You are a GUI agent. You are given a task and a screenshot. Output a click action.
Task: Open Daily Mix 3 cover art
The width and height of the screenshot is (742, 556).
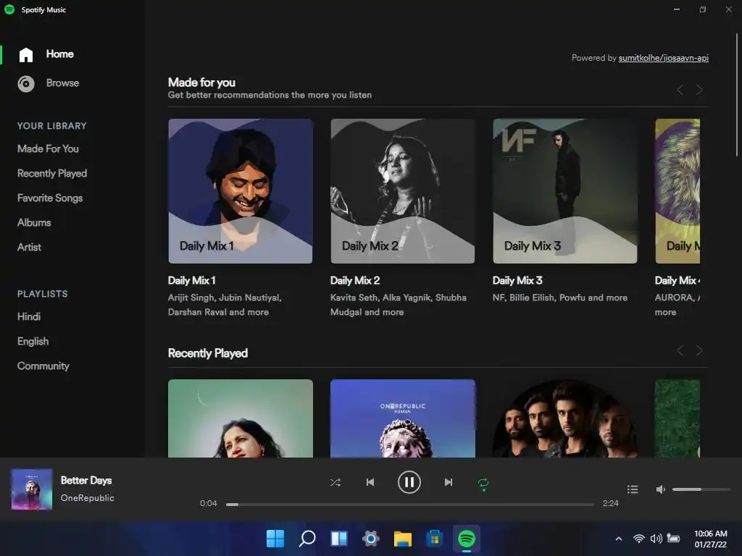click(565, 191)
